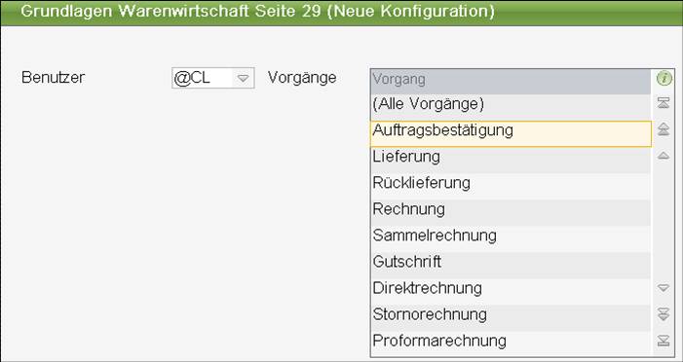Screen dimensions: 683x362
Task: Click the single down arrow icon
Action: (664, 288)
